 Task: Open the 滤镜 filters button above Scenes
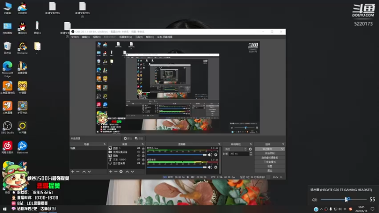[139, 138]
